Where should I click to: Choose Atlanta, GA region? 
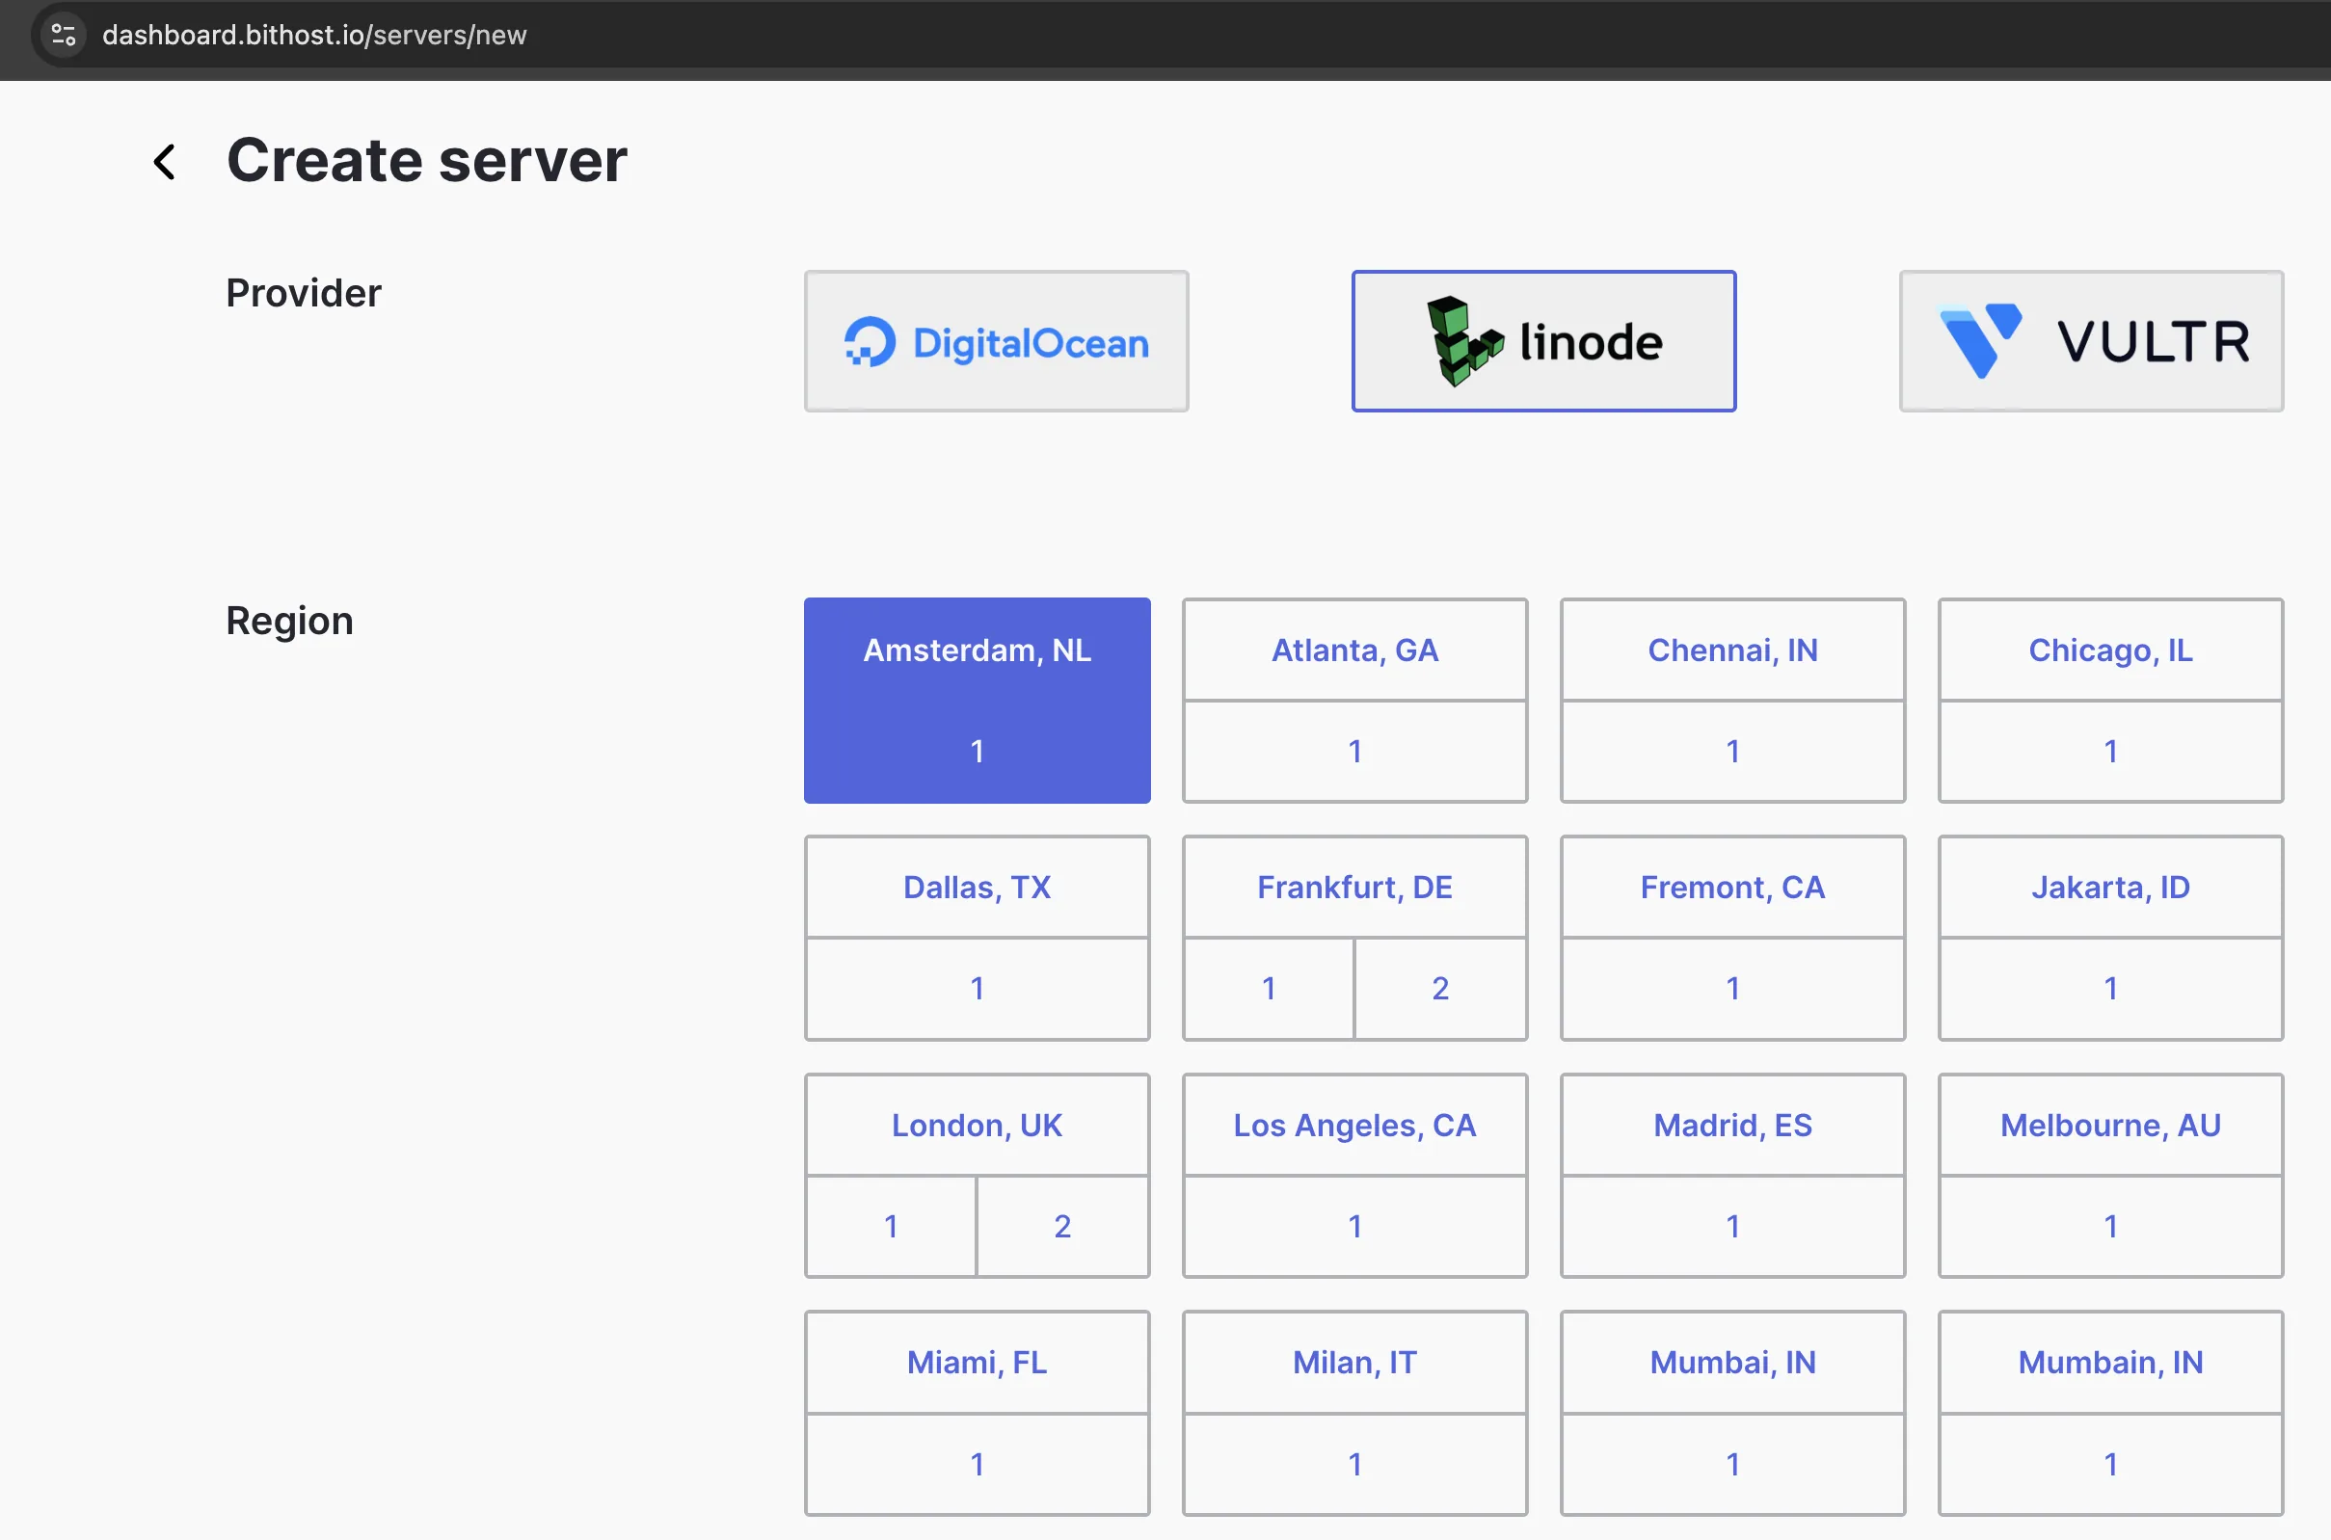pyautogui.click(x=1354, y=651)
